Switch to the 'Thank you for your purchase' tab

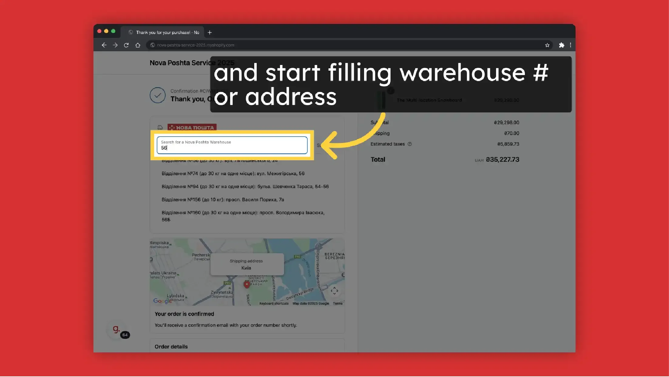pyautogui.click(x=167, y=32)
